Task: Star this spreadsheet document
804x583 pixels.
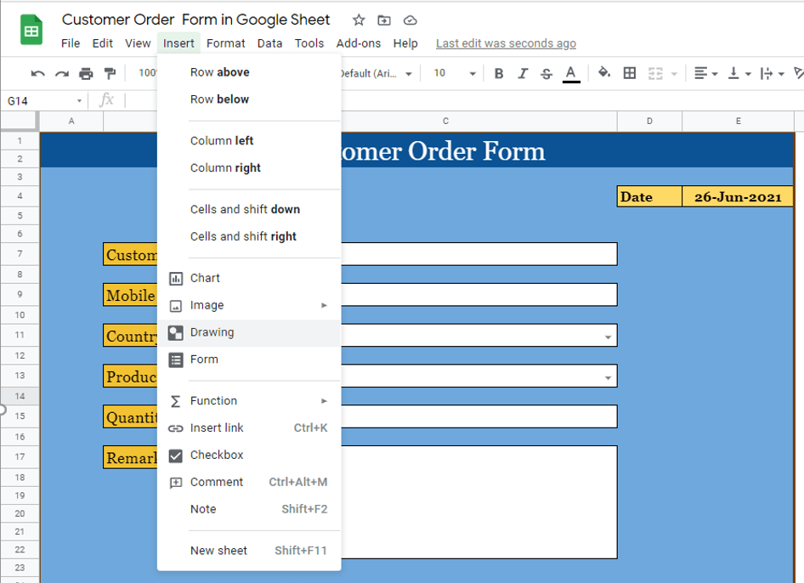Action: pos(359,20)
